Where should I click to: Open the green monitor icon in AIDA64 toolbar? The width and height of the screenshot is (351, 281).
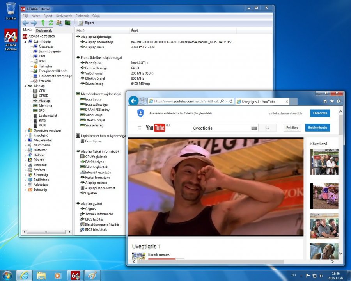[67, 23]
